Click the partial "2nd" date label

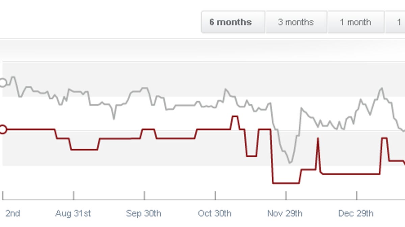[12, 214]
